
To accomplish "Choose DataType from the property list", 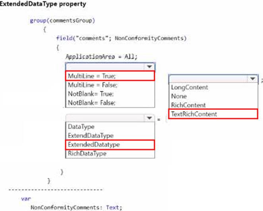I will [81, 127].
